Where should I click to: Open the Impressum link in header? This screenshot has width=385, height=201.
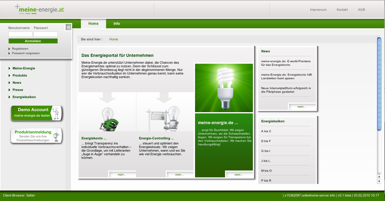318,10
